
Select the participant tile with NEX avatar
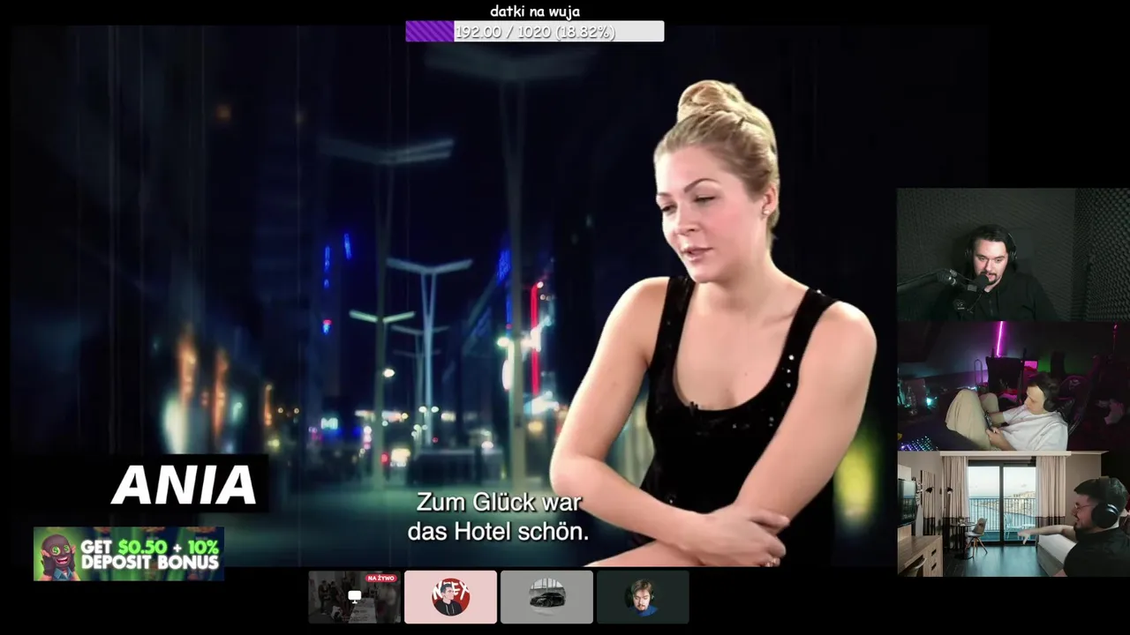(450, 597)
